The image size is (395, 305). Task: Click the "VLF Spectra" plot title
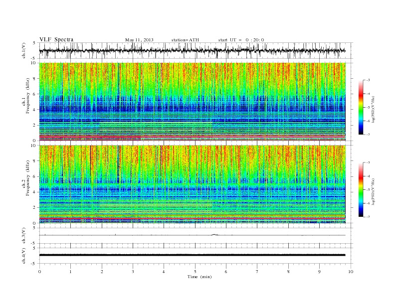point(56,39)
